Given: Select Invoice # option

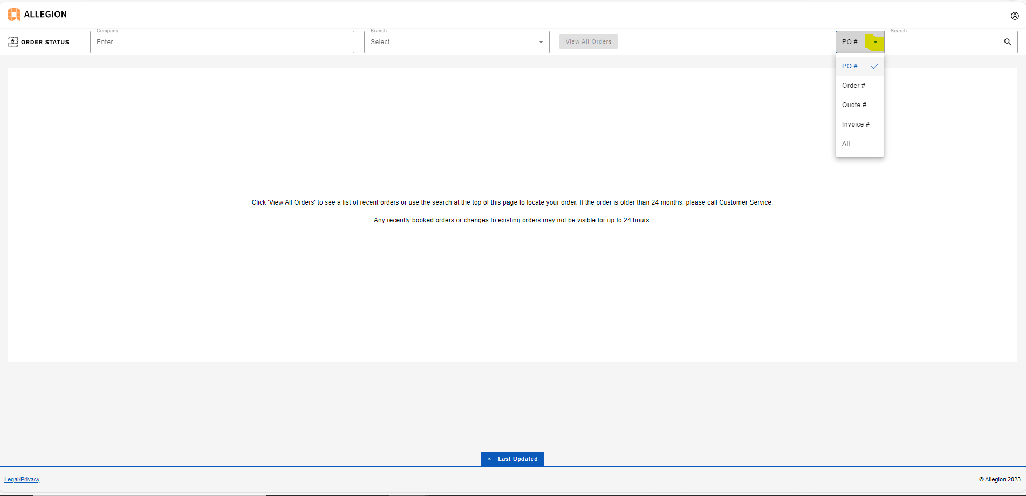Looking at the screenshot, I should coord(860,124).
